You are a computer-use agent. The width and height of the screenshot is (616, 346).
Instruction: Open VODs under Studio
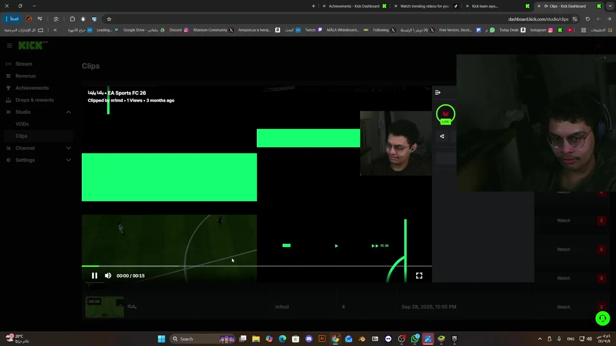[x=22, y=124]
